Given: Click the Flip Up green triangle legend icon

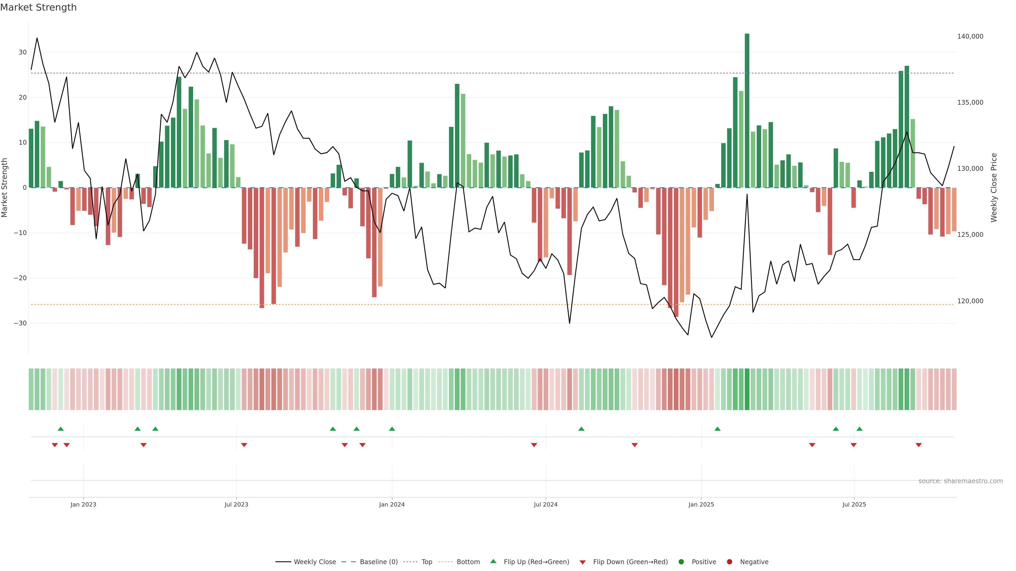Looking at the screenshot, I should (493, 561).
